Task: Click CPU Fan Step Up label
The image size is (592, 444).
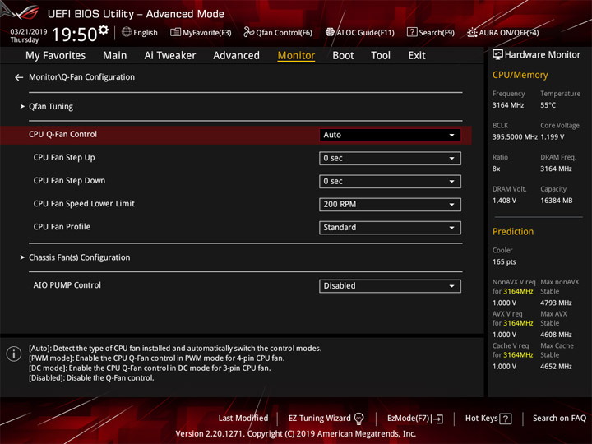Action: tap(64, 157)
